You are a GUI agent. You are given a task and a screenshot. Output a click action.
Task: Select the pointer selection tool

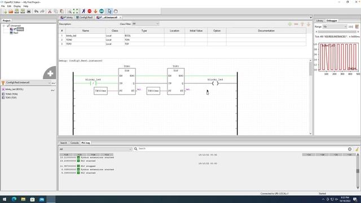[109, 11]
